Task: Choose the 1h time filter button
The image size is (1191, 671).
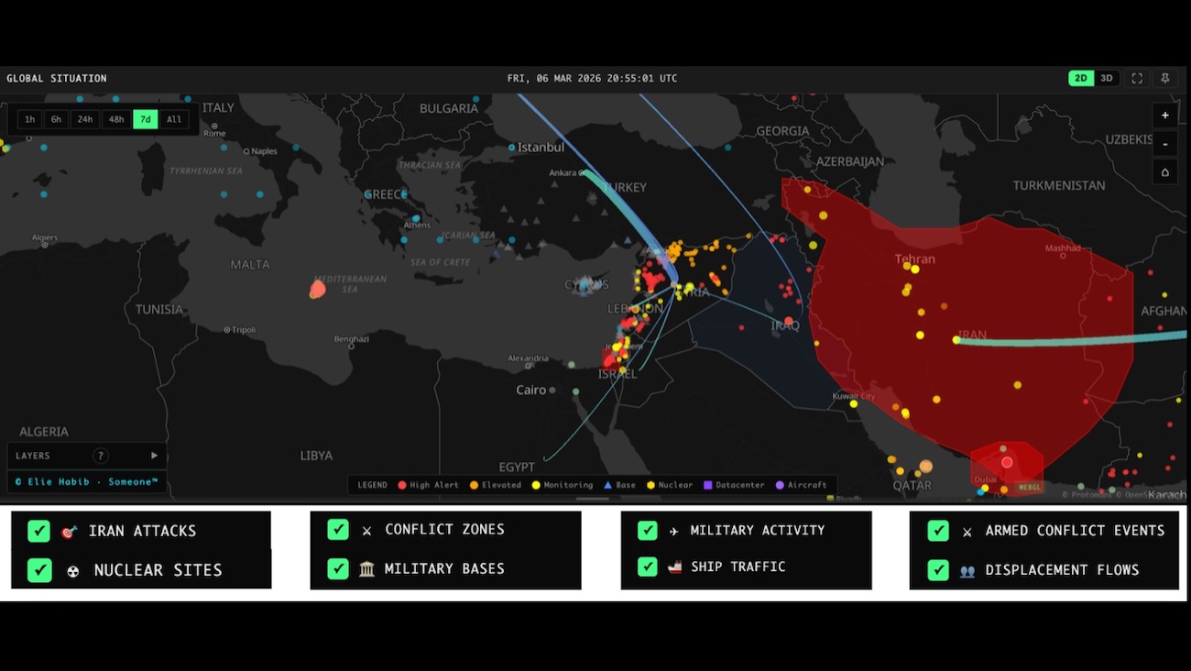Action: click(x=30, y=119)
